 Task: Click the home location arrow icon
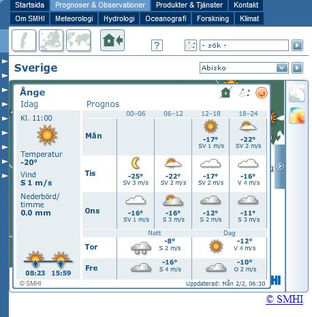[x=112, y=40]
